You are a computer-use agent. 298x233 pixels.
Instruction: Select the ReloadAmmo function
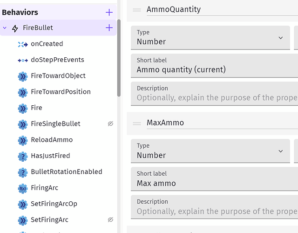click(51, 140)
